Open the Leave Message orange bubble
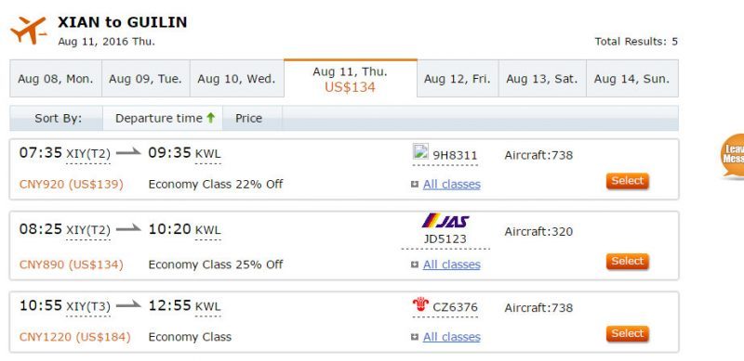Screen dimensions: 744x361 click(x=732, y=156)
